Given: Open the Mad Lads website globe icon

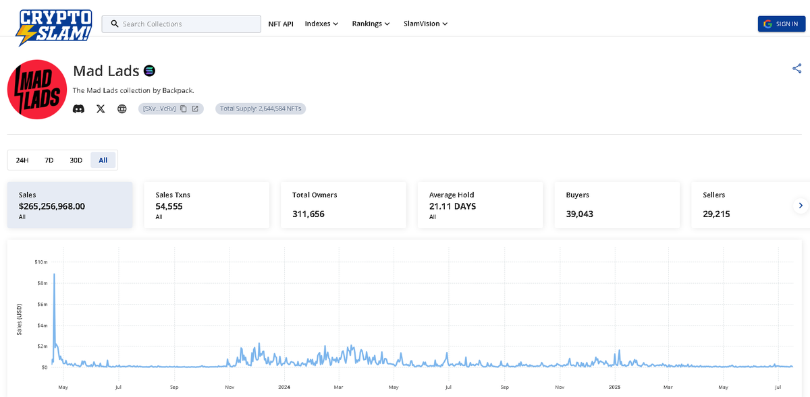Looking at the screenshot, I should (x=122, y=109).
